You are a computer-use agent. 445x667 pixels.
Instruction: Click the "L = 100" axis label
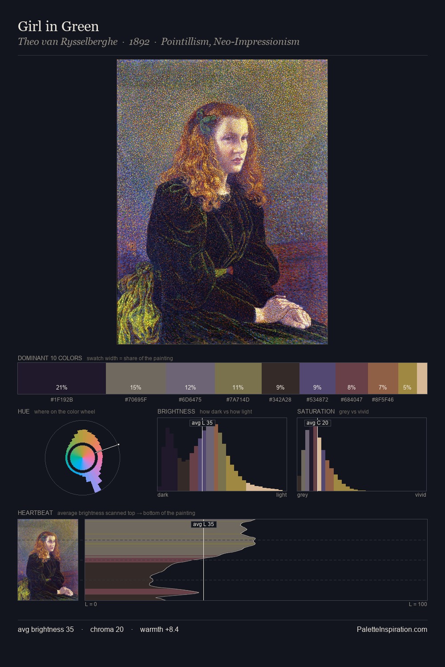pos(418,604)
